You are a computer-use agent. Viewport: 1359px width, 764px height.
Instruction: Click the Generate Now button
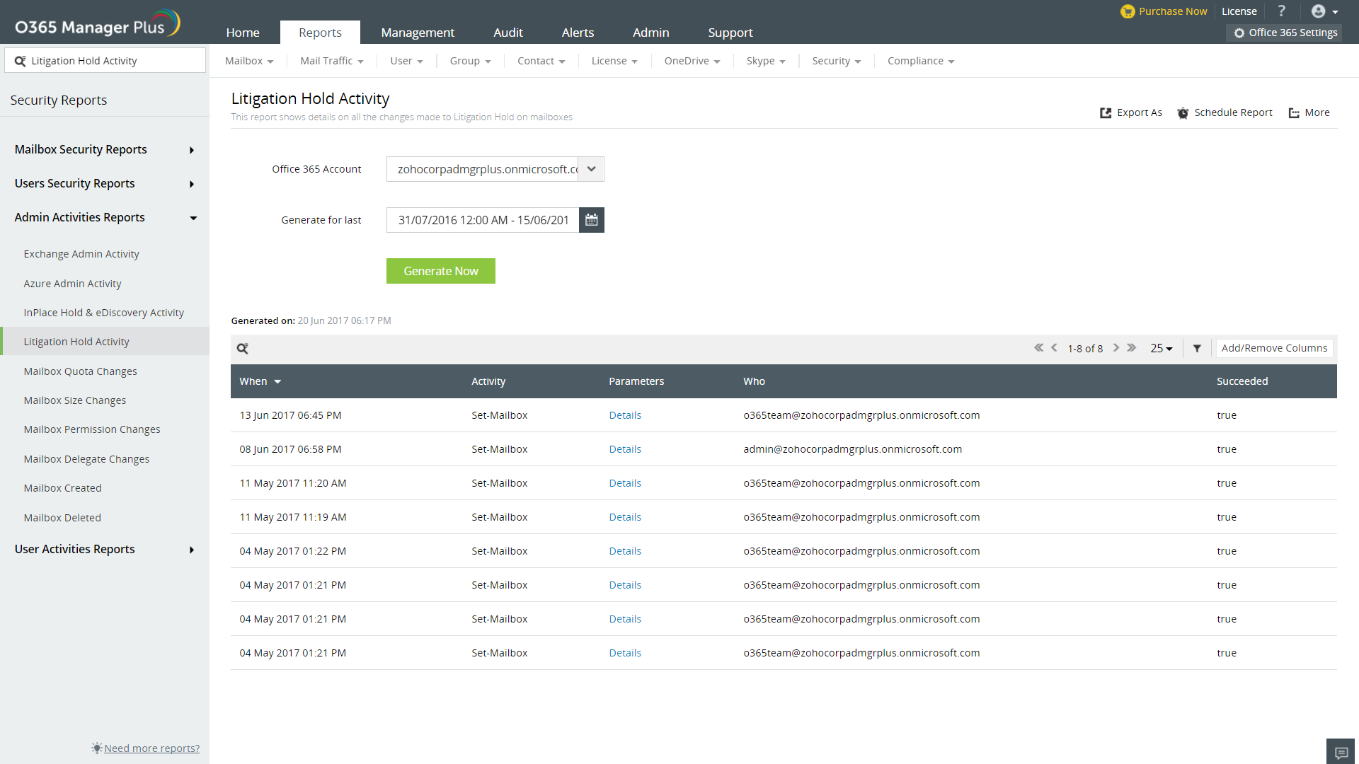point(440,271)
